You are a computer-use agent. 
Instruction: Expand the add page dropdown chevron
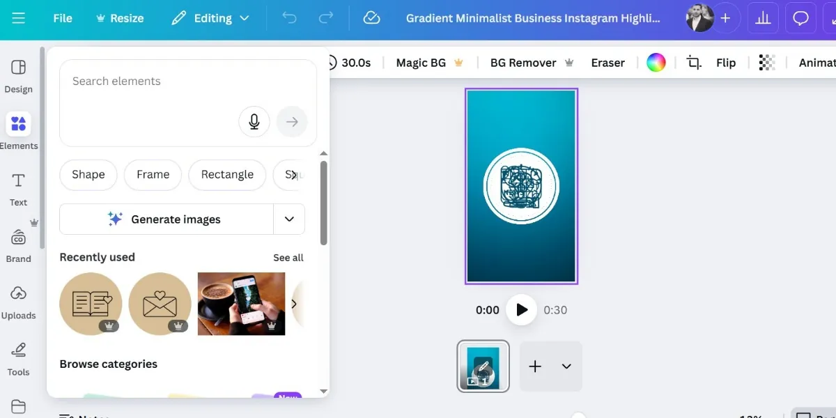pyautogui.click(x=566, y=366)
